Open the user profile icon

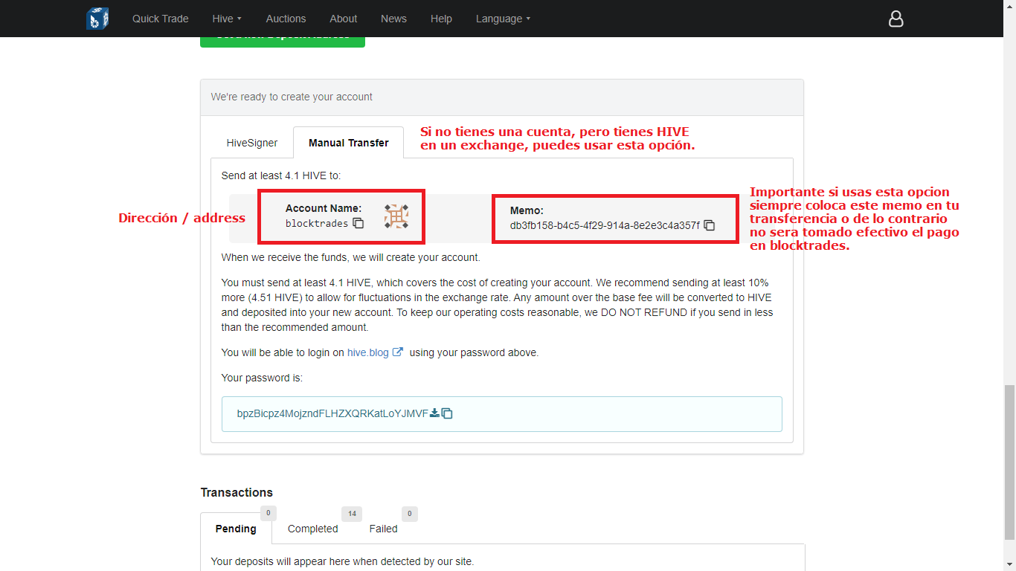(x=896, y=19)
